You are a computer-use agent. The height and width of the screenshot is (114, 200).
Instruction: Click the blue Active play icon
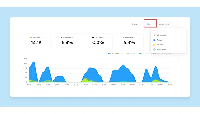coord(154,40)
